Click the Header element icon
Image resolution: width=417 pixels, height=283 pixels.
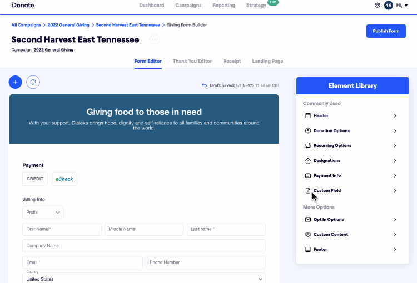point(307,116)
